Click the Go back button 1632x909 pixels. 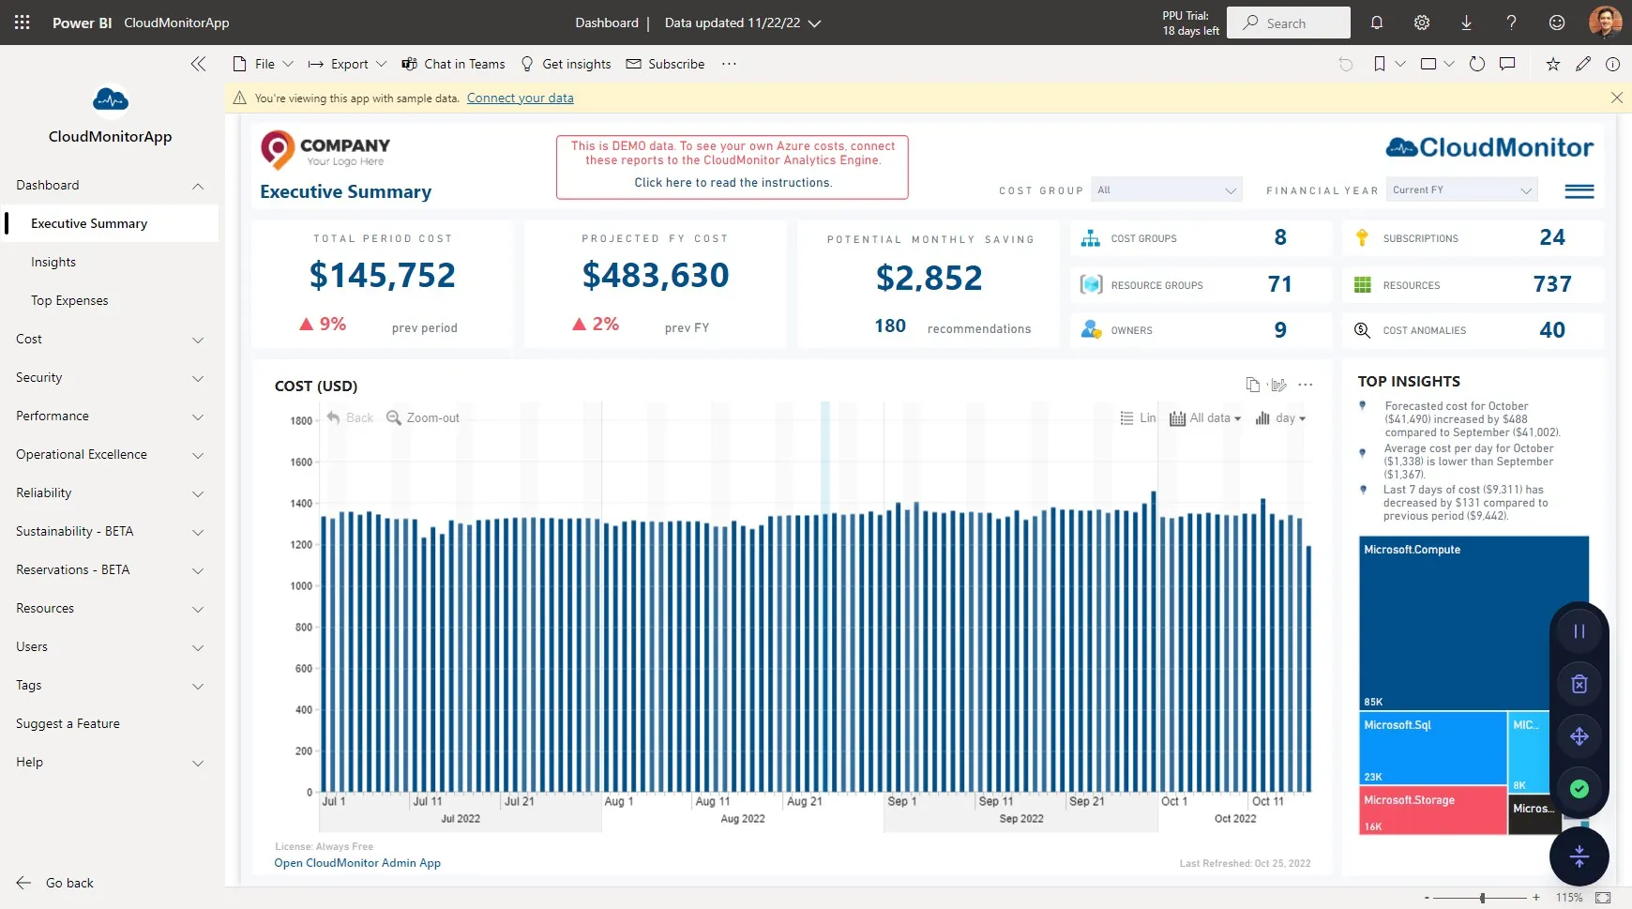55,883
